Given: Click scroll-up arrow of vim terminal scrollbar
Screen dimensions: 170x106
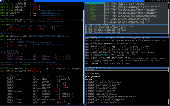Looking at the screenshot, I should click(x=84, y=2).
